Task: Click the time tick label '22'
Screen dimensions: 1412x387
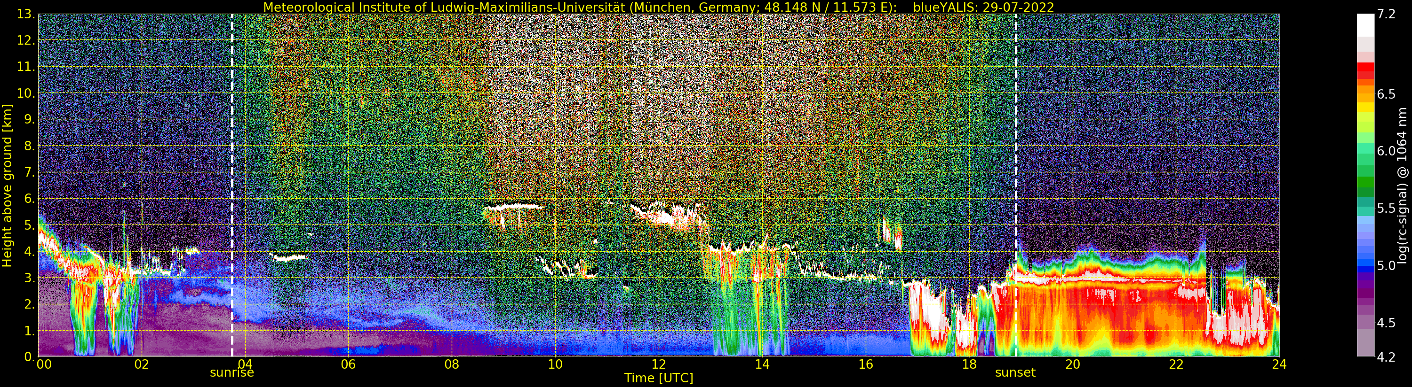Action: coord(1176,364)
